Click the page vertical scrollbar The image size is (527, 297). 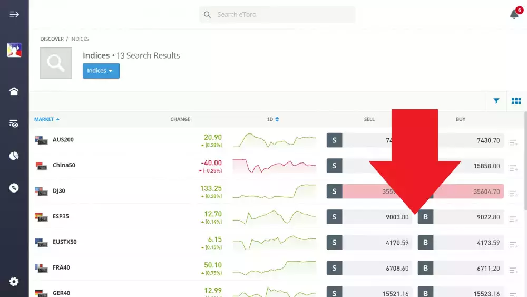click(x=525, y=161)
